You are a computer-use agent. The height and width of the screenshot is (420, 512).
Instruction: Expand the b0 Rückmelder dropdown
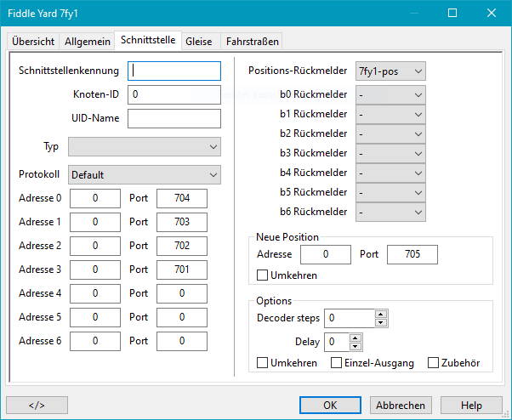point(390,94)
